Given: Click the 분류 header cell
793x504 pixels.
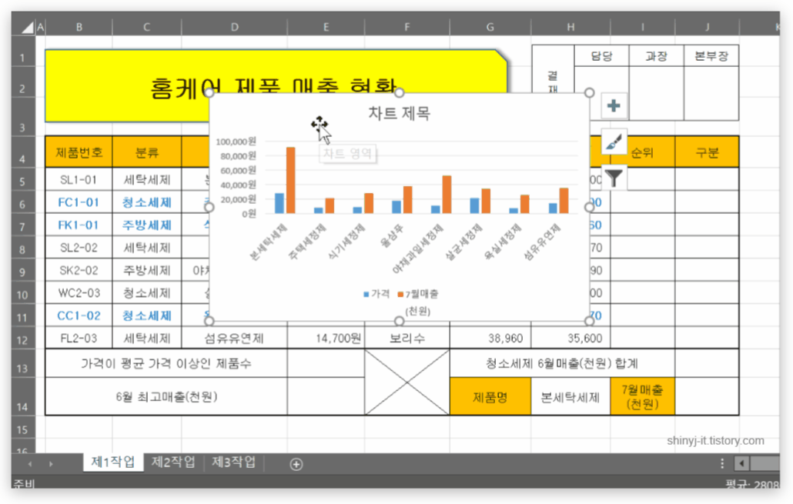Looking at the screenshot, I should pyautogui.click(x=146, y=152).
